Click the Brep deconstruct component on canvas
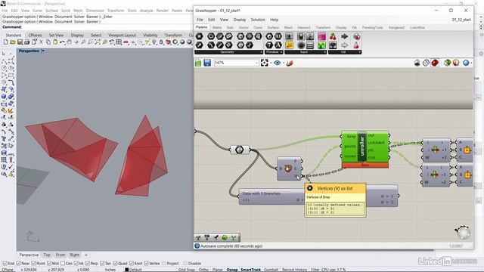484x272 pixels. [x=289, y=168]
